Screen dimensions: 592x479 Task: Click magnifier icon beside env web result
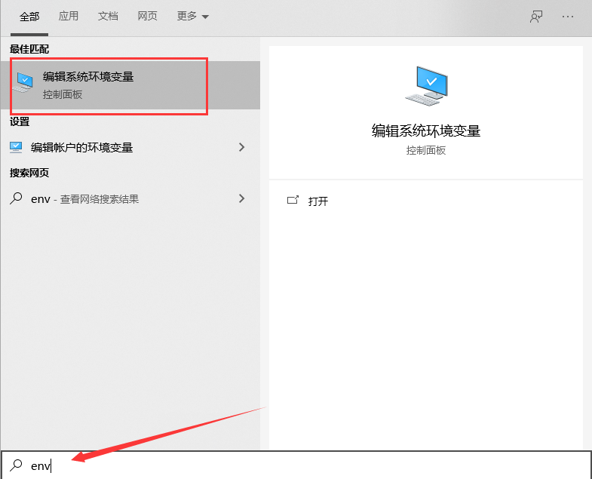pyautogui.click(x=16, y=198)
